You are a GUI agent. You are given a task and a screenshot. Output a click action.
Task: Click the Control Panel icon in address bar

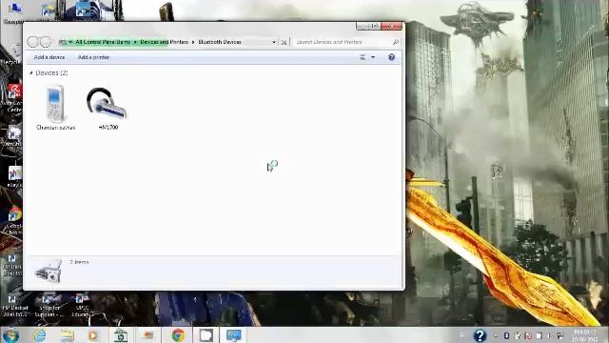click(63, 42)
